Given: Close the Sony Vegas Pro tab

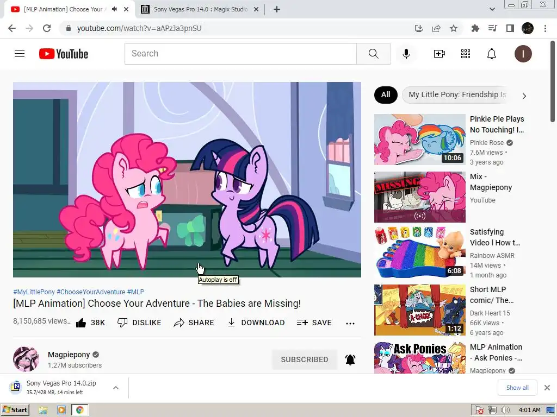Looking at the screenshot, I should 256,9.
